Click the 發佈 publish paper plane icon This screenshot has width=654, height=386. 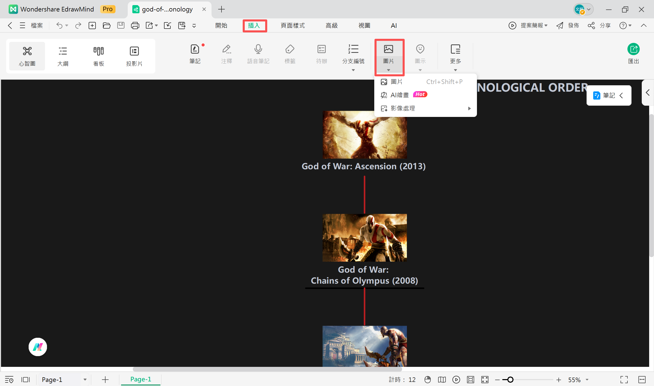click(559, 26)
